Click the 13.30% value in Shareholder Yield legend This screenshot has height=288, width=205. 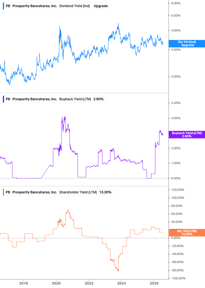pyautogui.click(x=105, y=192)
